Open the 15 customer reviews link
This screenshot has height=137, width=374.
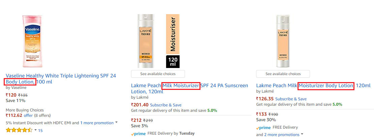[x=40, y=130]
